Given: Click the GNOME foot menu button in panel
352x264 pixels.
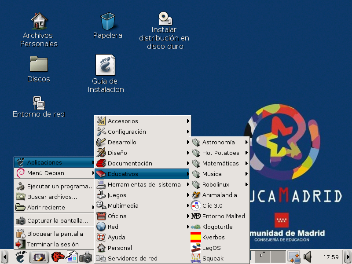Looking at the screenshot, I should (x=21, y=257).
